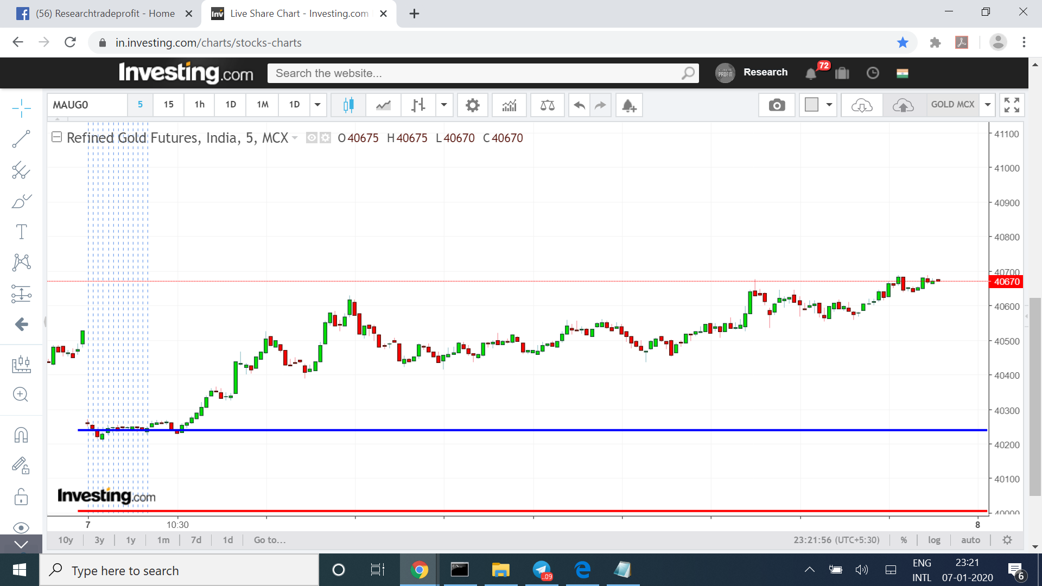Viewport: 1042px width, 586px height.
Task: Click the GOLD MCX layout name
Action: point(952,104)
